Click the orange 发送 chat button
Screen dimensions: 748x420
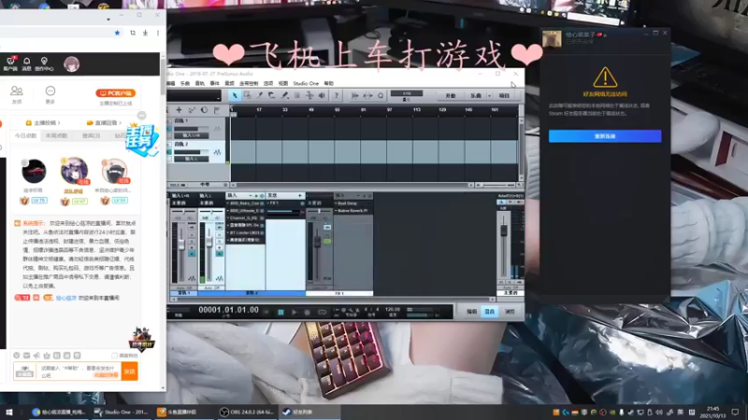130,371
